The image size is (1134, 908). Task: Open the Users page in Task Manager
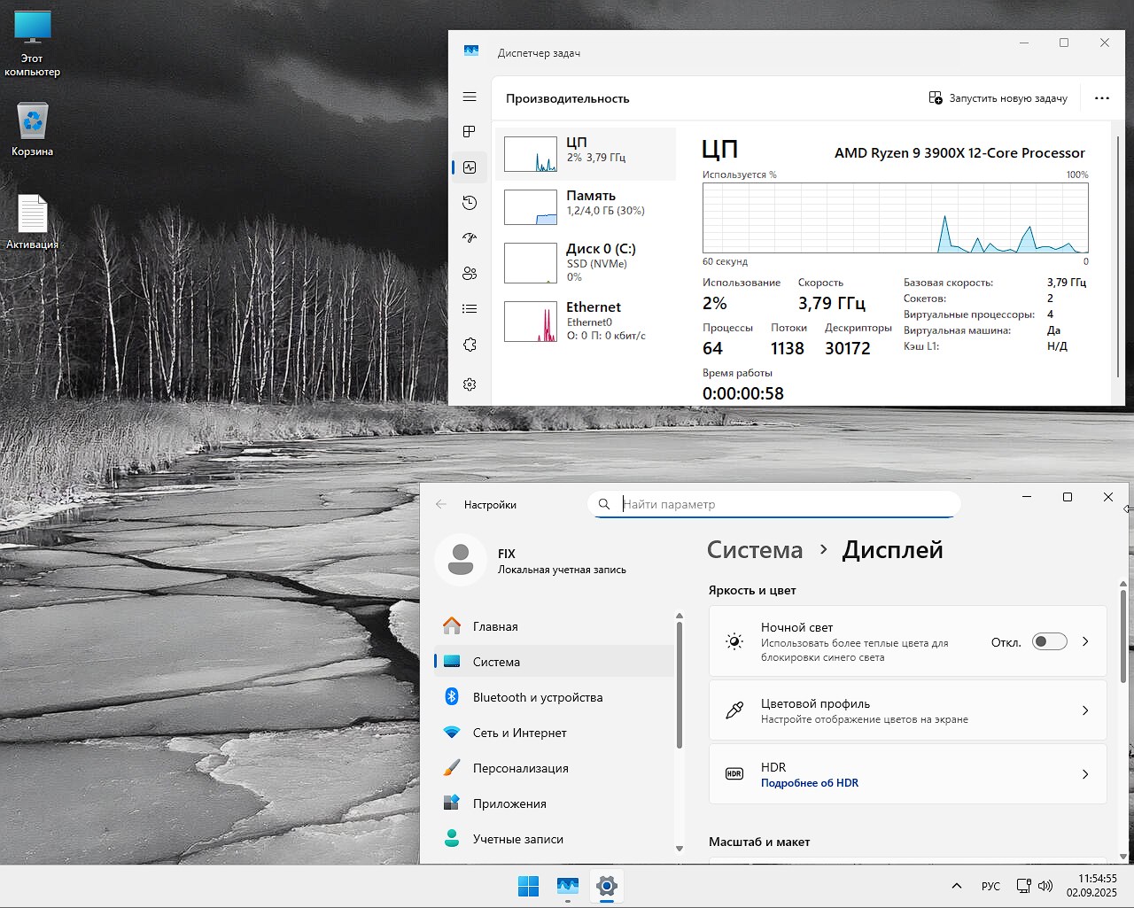click(470, 274)
